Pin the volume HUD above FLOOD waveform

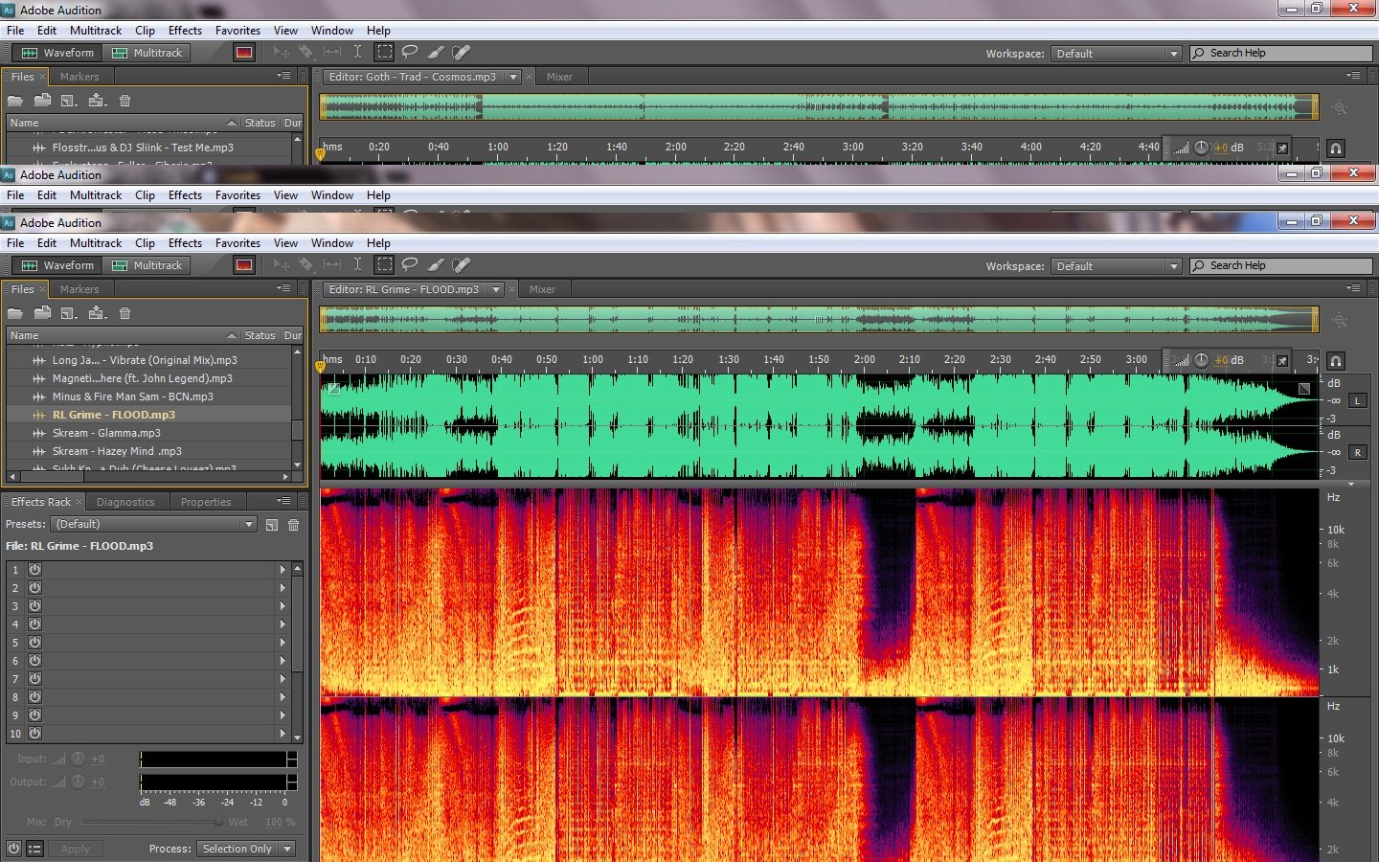click(x=1282, y=360)
